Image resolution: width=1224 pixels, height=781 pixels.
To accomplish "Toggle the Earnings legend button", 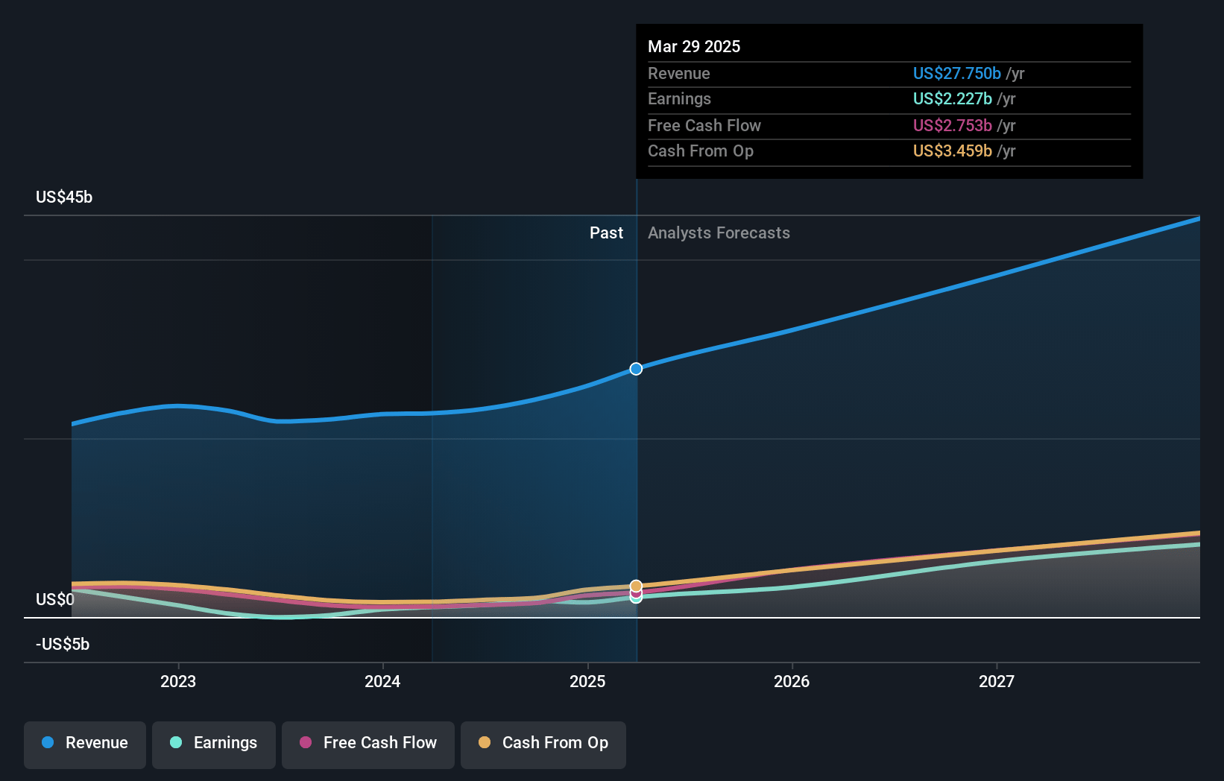I will (214, 744).
